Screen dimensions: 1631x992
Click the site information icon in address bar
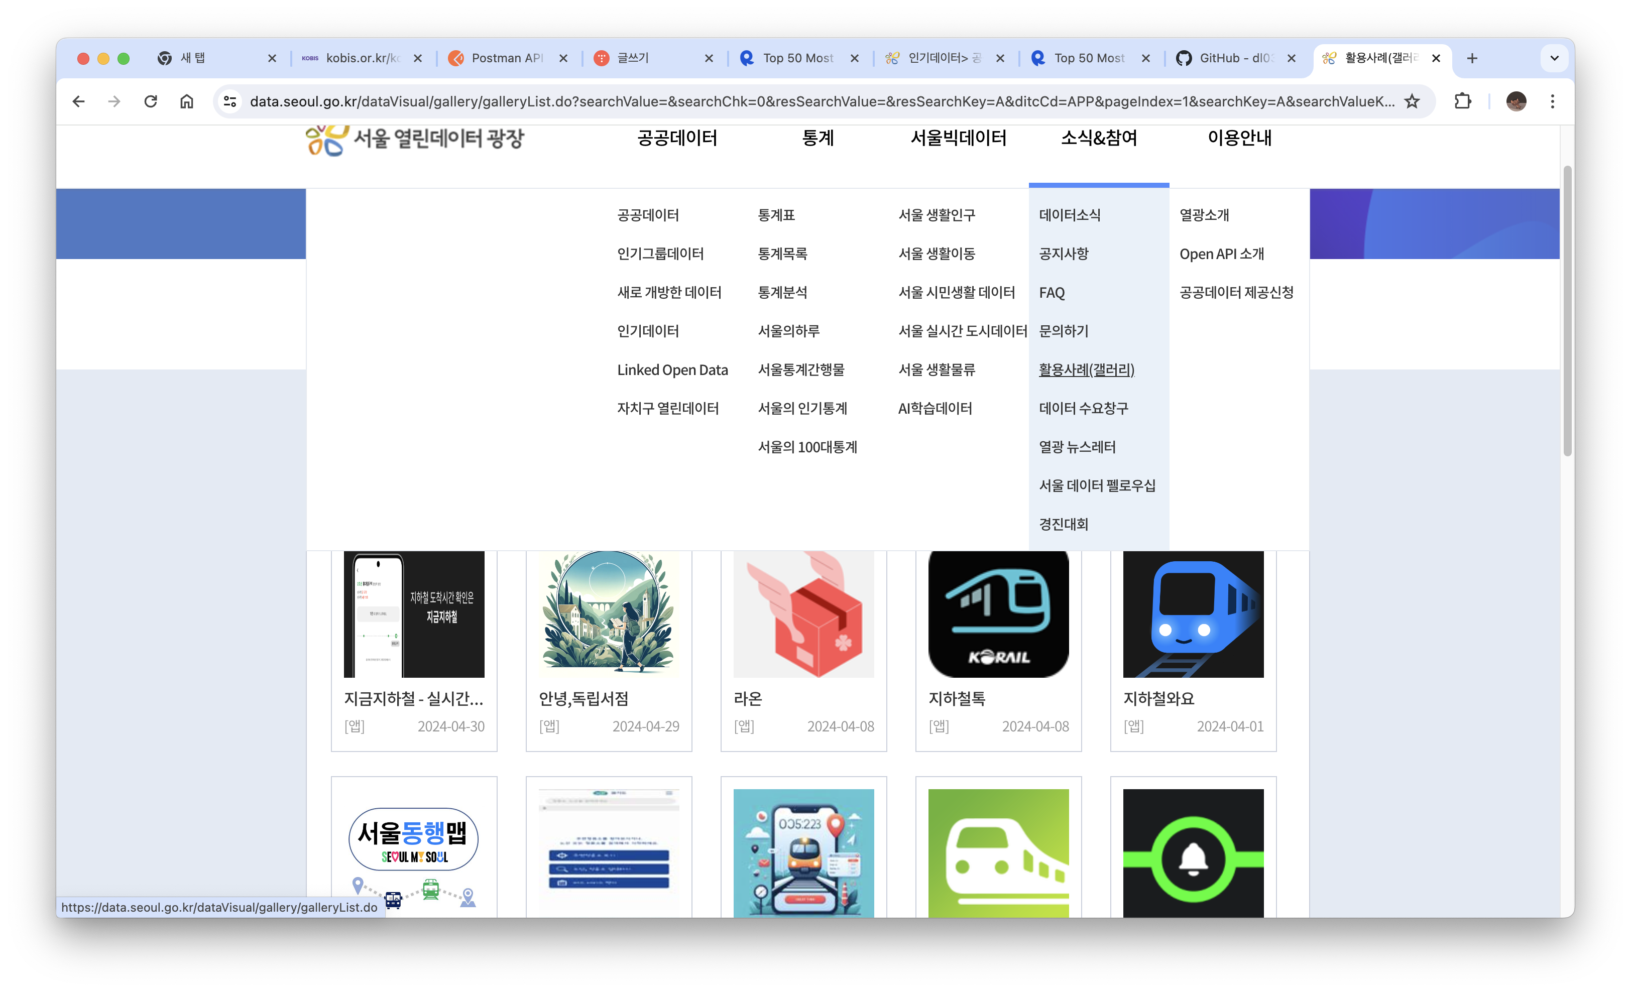tap(229, 101)
